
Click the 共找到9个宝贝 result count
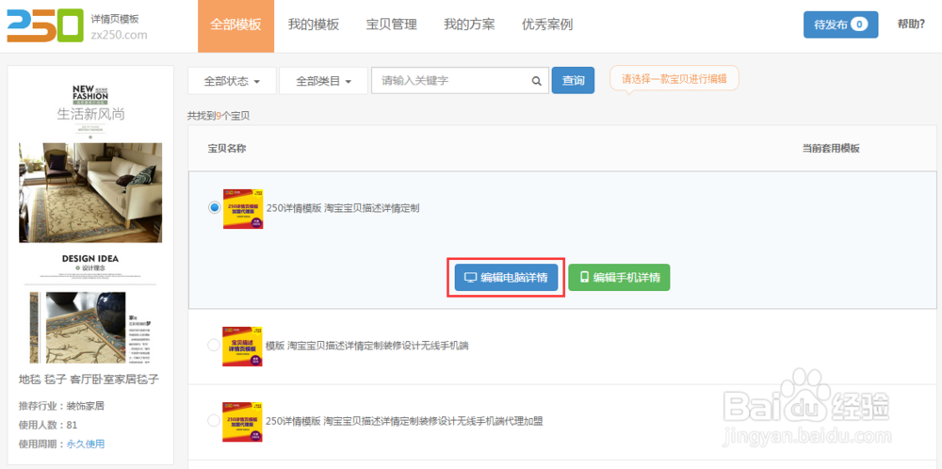click(219, 115)
